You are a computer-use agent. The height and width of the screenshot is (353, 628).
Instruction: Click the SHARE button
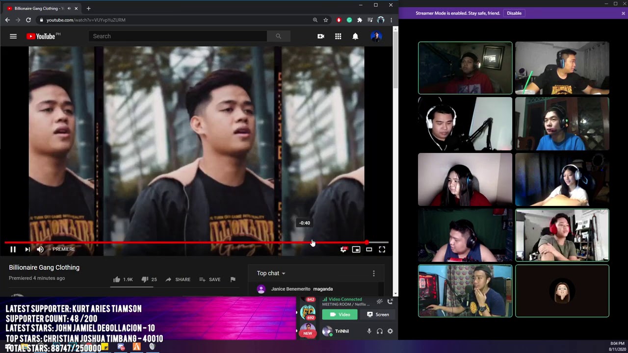coord(178,279)
